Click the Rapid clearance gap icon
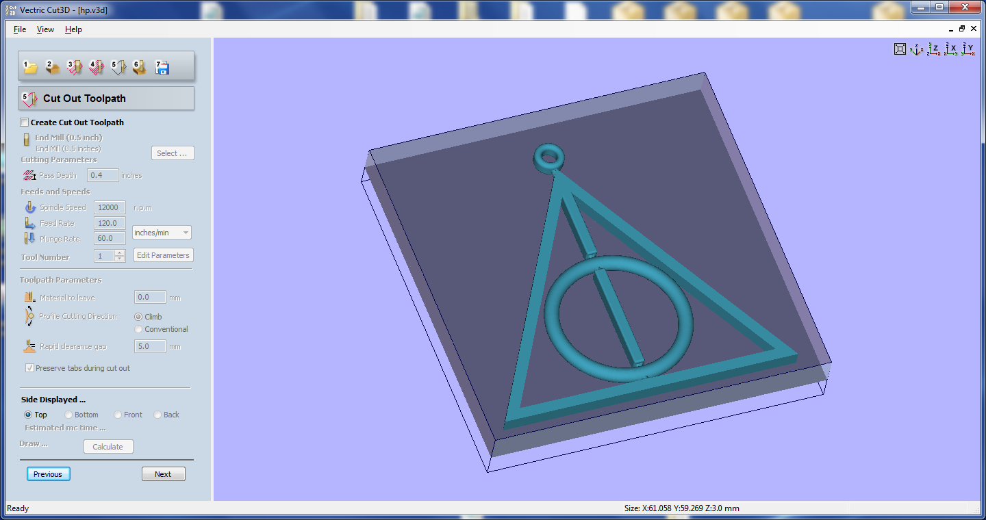 click(x=29, y=346)
